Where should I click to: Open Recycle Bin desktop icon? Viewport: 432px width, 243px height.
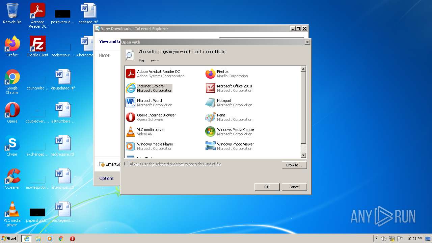tap(12, 13)
